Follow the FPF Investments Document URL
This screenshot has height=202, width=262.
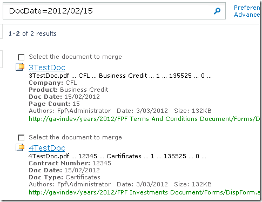pyautogui.click(x=144, y=192)
